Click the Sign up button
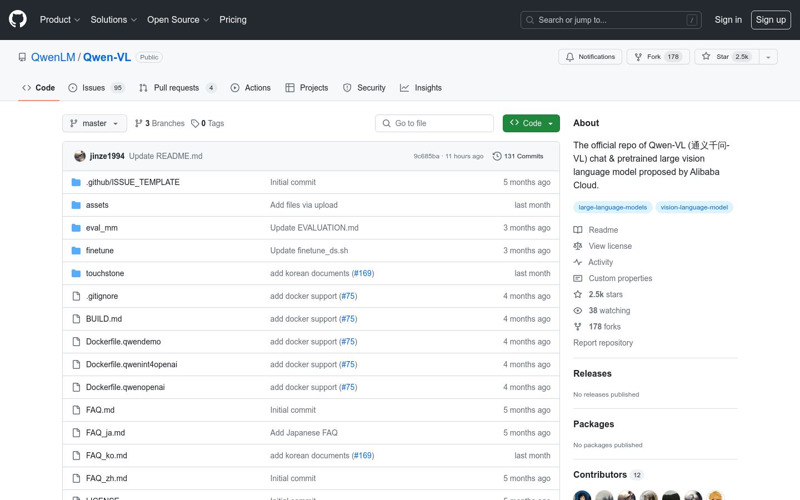 (771, 19)
